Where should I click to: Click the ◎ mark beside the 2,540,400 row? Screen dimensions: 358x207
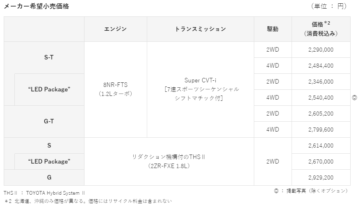355,98
